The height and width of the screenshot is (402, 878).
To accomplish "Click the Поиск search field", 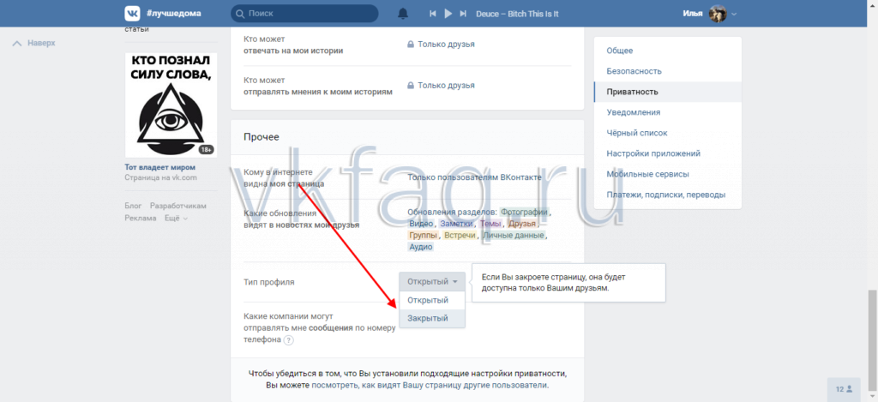I will point(304,14).
